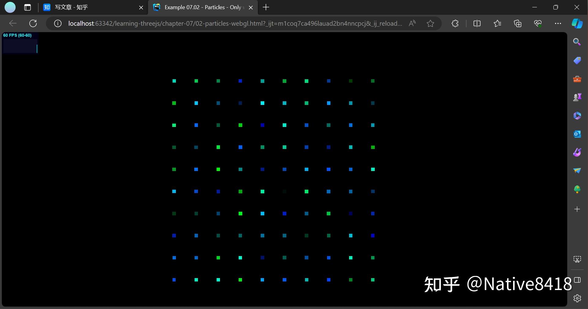Open Search in the Edge sidebar

[577, 42]
